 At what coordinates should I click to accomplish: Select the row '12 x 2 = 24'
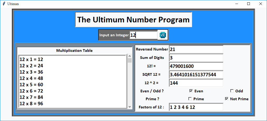73,66
